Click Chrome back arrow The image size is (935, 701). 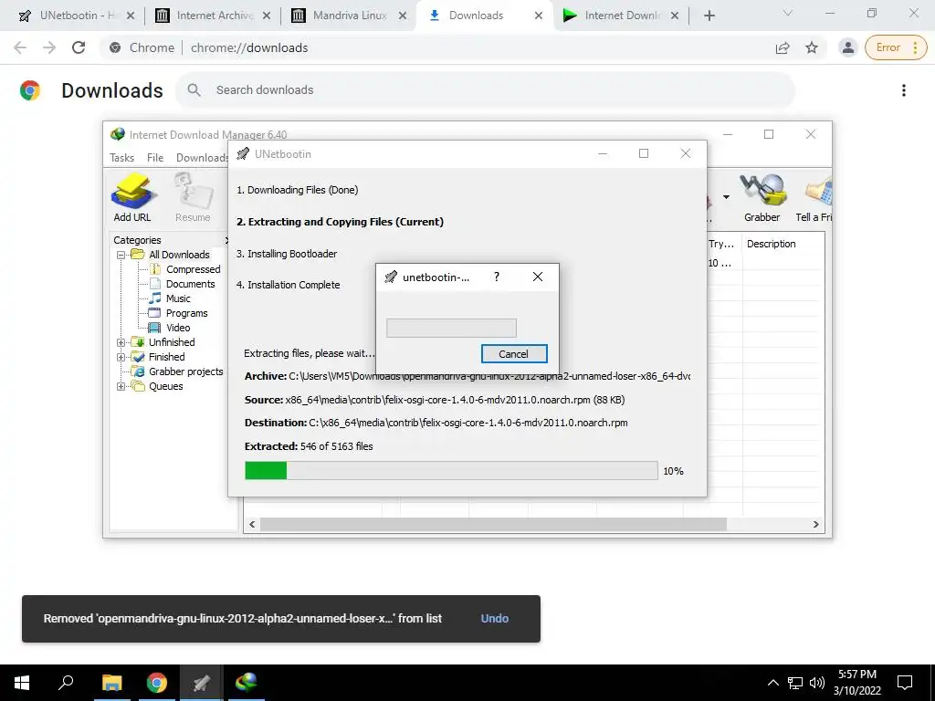point(20,47)
